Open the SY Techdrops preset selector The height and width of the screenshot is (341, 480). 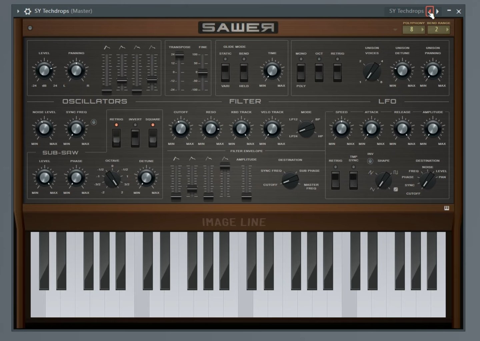(x=406, y=11)
